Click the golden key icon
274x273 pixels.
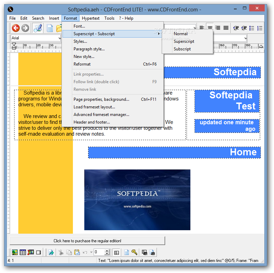click(134, 252)
